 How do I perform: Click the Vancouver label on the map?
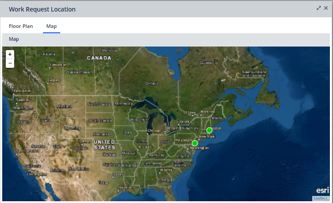point(22,91)
